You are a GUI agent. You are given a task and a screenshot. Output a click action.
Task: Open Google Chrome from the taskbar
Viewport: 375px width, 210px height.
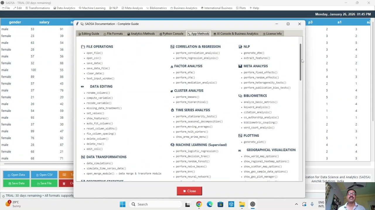[x=199, y=204]
